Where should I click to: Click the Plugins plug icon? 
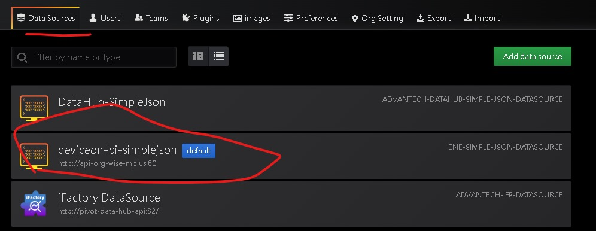point(186,18)
